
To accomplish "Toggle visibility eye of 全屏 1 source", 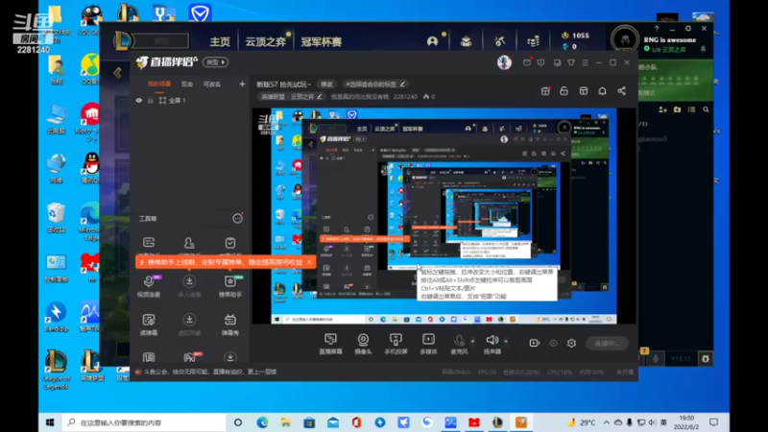I will pos(139,101).
